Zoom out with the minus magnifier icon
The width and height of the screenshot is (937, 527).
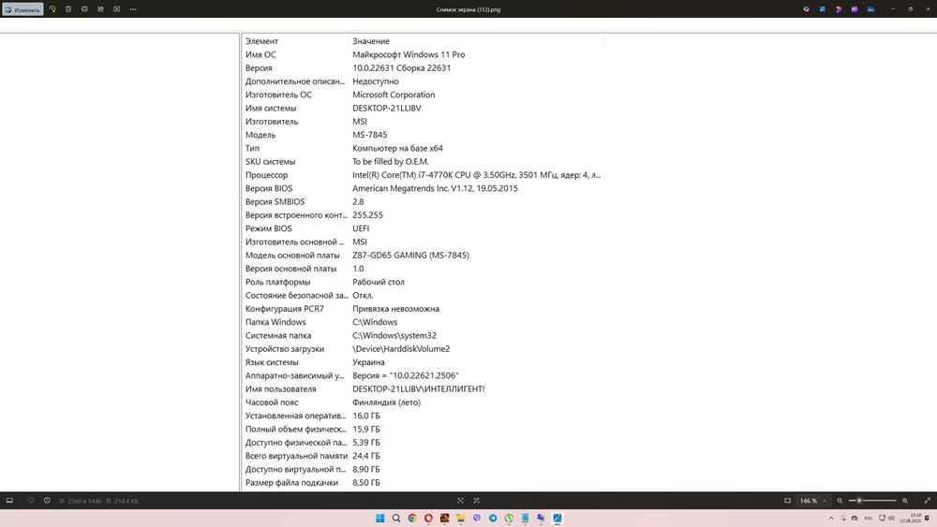click(840, 501)
